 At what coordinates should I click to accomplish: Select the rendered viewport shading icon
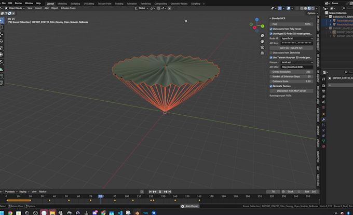[313, 8]
